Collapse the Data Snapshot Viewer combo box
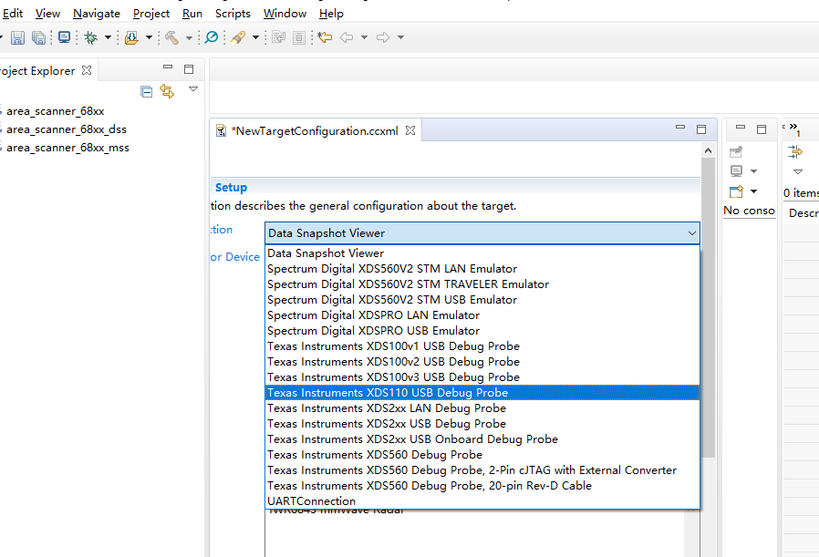Viewport: 819px width, 557px height. click(x=690, y=233)
